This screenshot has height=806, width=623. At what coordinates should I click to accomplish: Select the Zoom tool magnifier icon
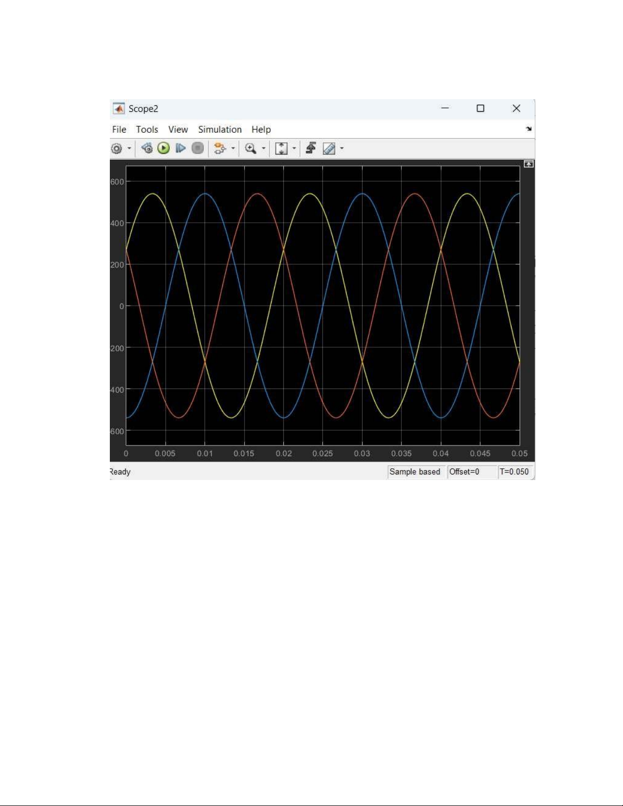(x=251, y=148)
